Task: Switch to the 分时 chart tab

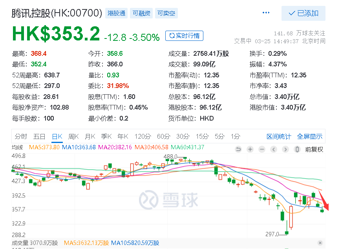Action: pyautogui.click(x=21, y=136)
